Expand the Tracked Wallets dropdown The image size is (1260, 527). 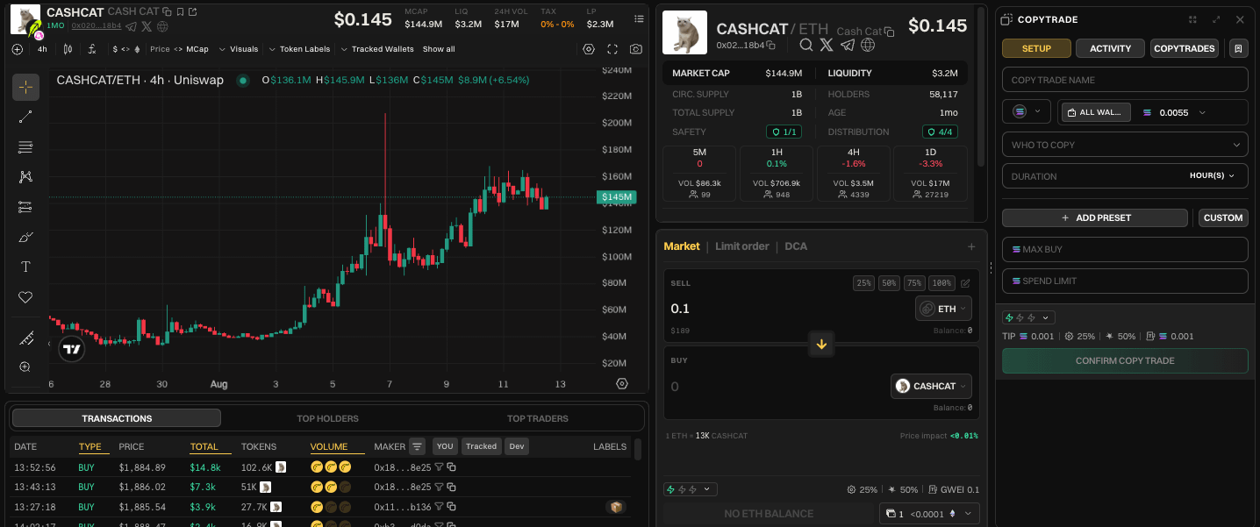click(x=377, y=49)
